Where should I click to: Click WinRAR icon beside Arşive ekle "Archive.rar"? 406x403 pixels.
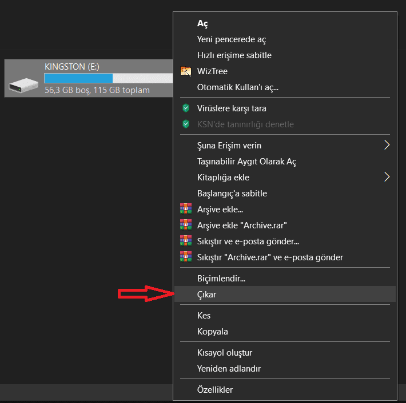point(185,225)
